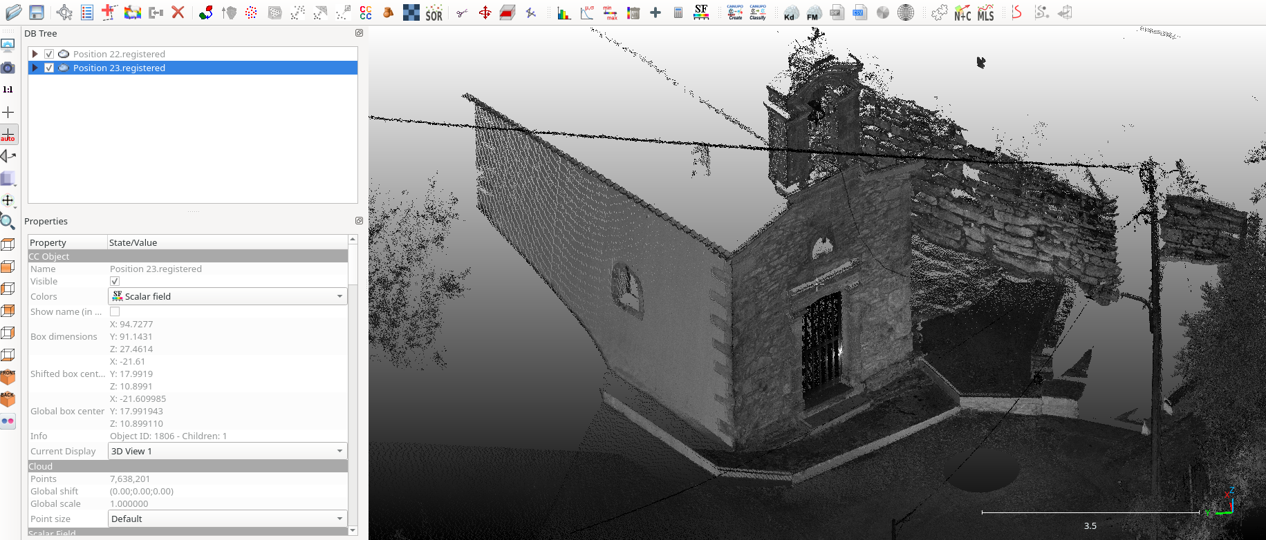Open the Current Display 3D View 1 dropdown

click(x=227, y=451)
